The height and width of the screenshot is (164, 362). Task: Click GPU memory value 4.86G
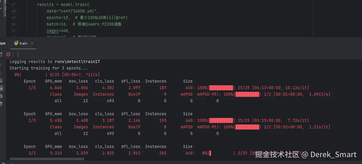point(56,88)
